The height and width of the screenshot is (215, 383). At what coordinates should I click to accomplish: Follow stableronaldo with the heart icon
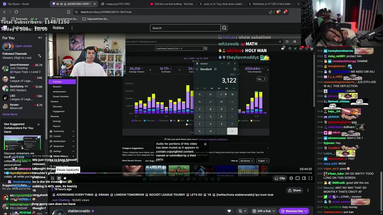229,211
